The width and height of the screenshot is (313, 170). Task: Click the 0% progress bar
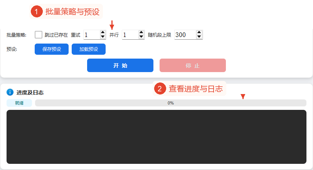coord(171,103)
